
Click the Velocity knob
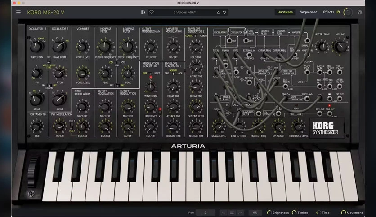(x=151, y=48)
